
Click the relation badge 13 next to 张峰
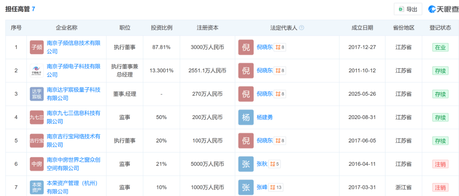[x=276, y=187]
